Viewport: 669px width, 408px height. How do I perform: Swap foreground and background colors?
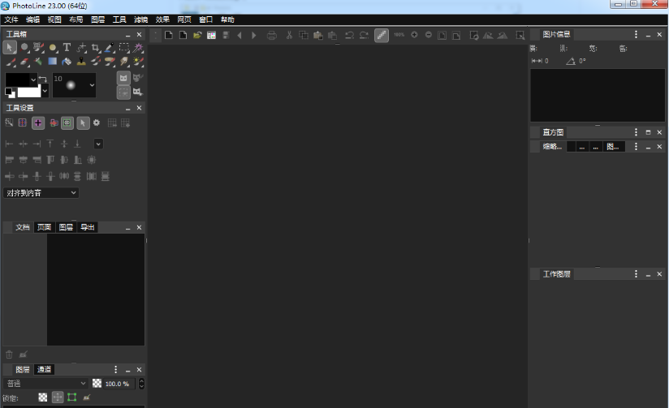(42, 79)
